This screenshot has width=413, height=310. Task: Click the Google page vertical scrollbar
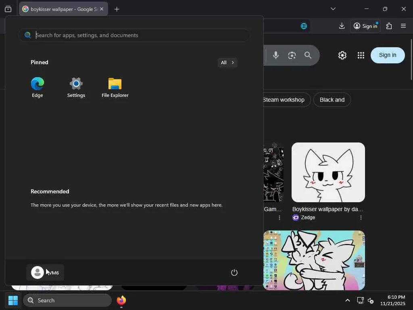(411, 59)
